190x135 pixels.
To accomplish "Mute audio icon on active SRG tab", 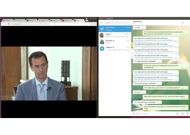I will [x=81, y=20].
